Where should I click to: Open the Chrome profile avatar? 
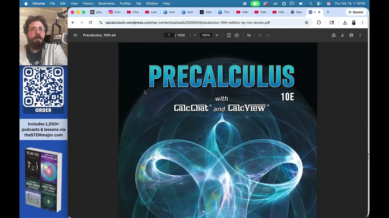(x=354, y=22)
